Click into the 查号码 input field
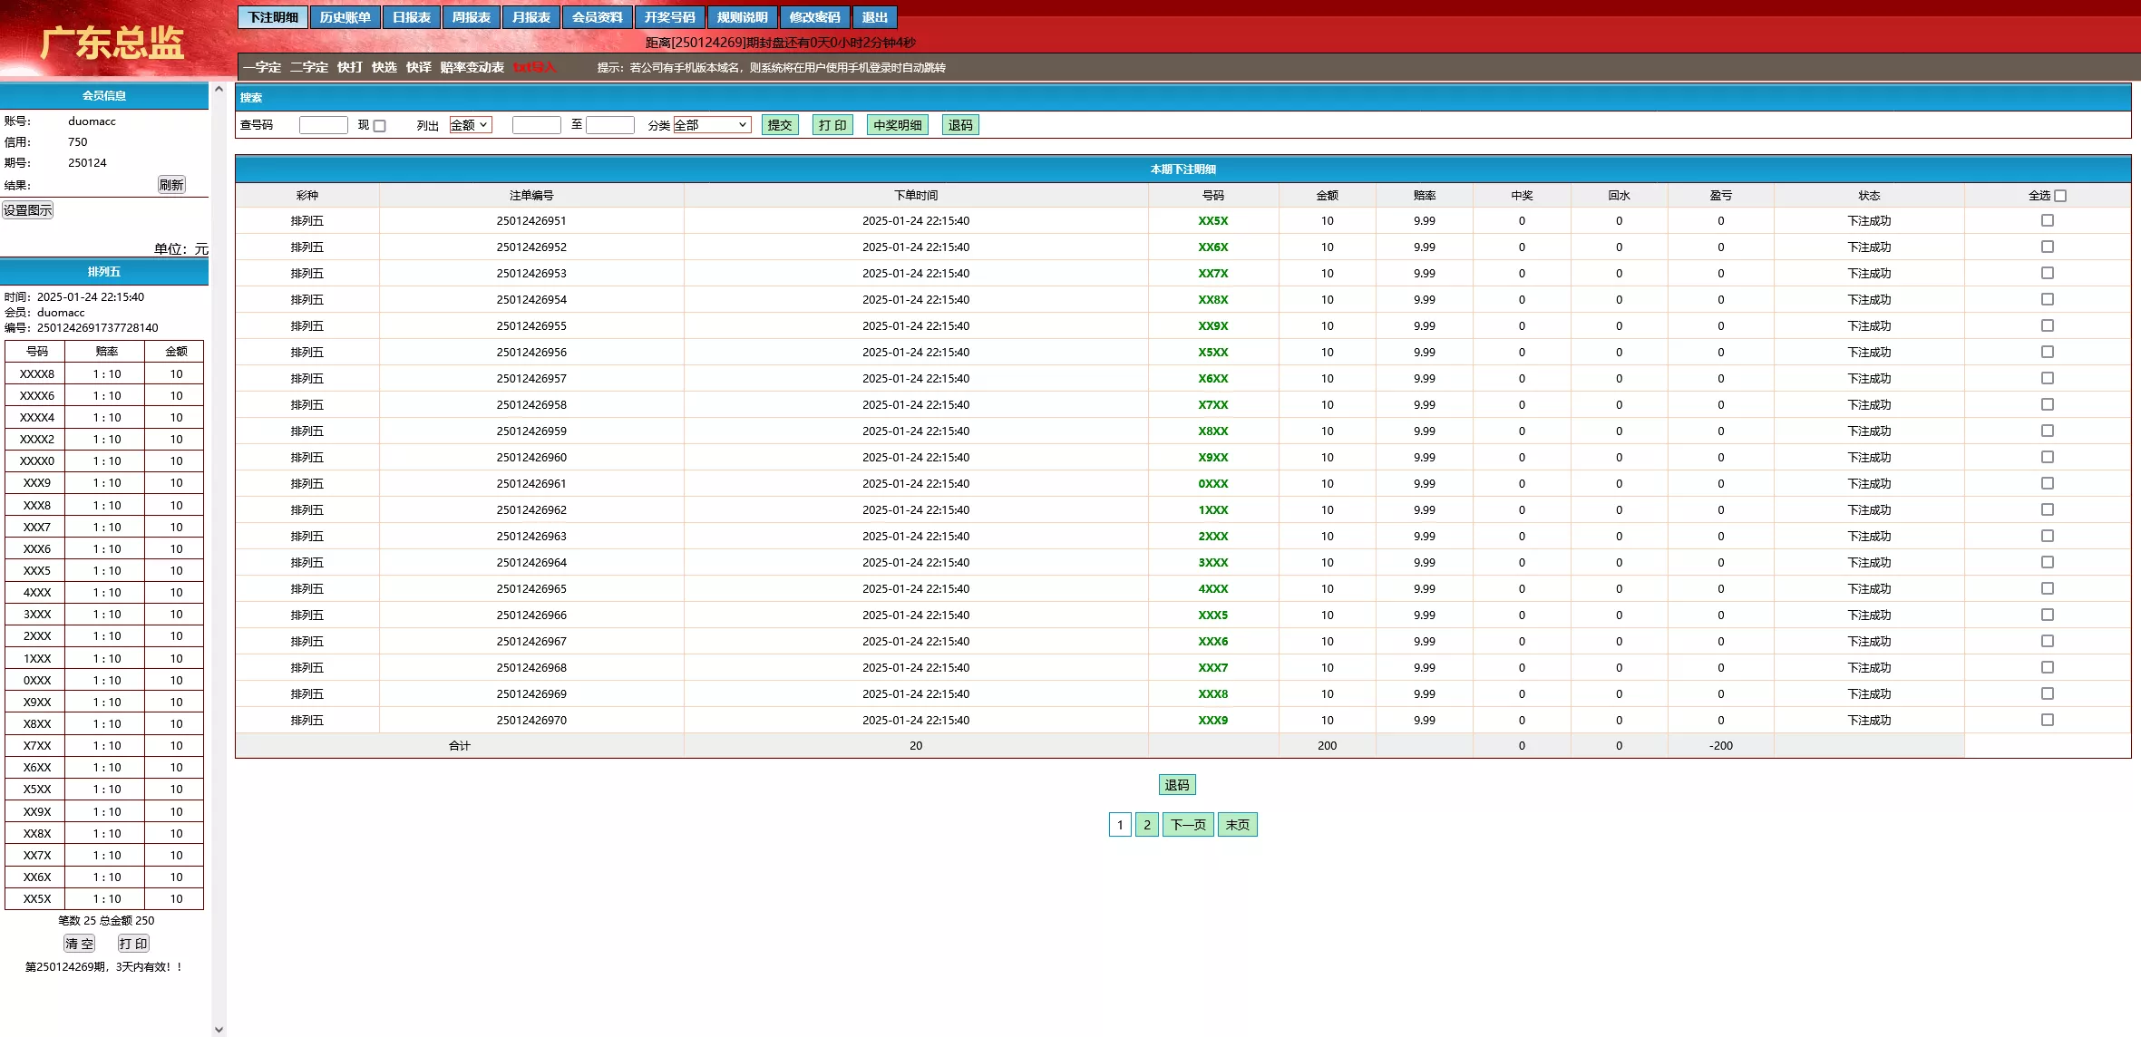This screenshot has height=1037, width=2141. pos(323,125)
